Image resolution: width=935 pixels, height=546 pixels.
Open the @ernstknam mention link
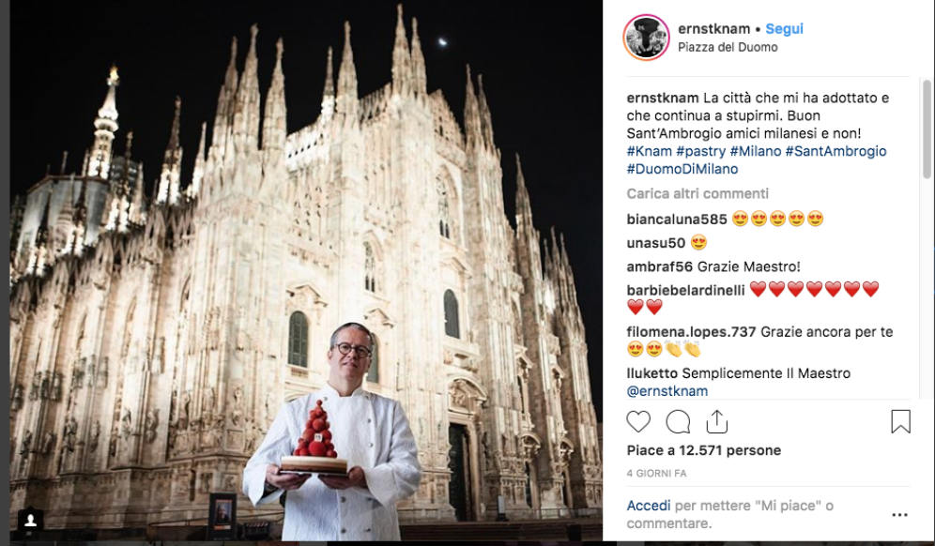(x=667, y=391)
